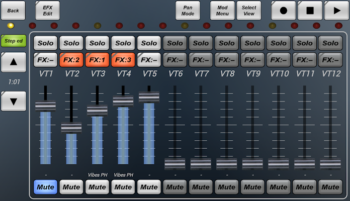Toggle the Step ed mode button
The width and height of the screenshot is (350, 201).
point(14,41)
